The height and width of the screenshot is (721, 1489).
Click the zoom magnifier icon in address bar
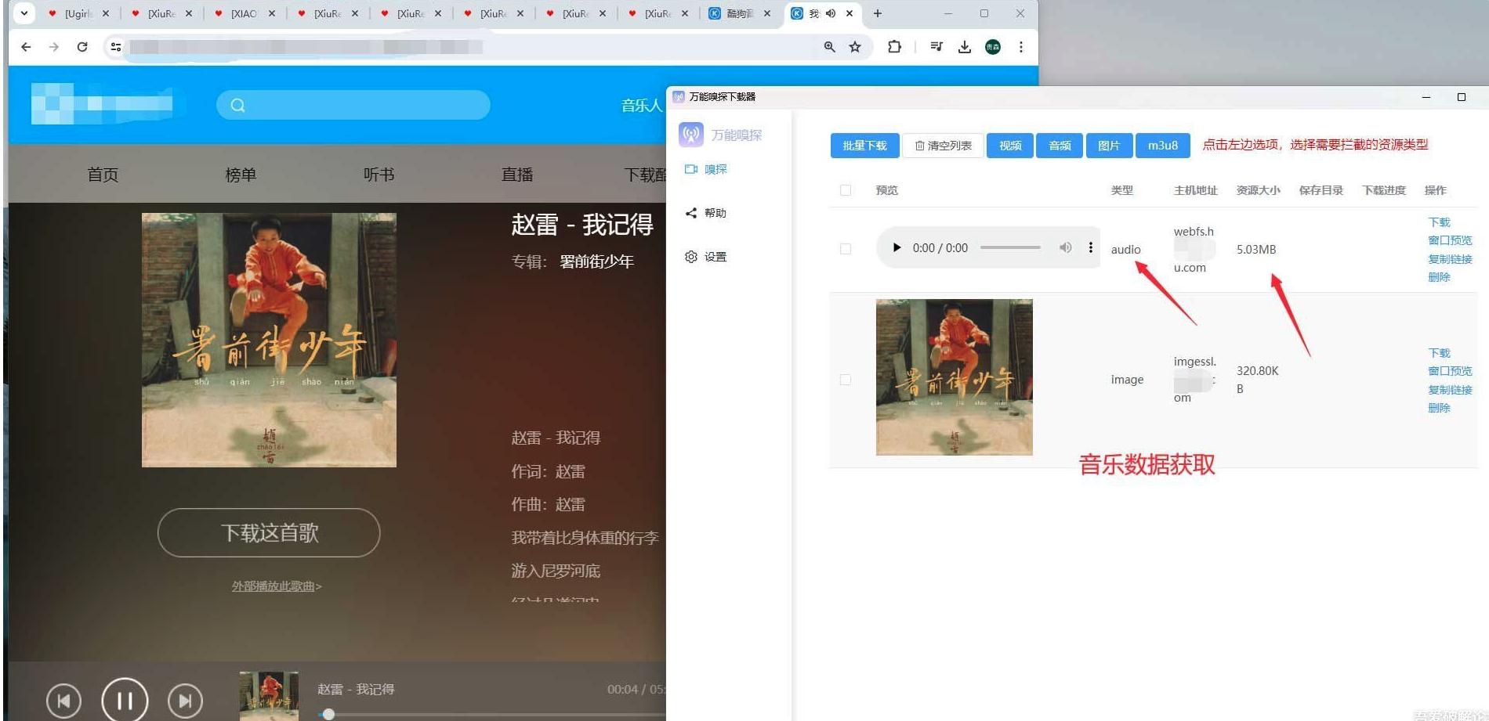[x=829, y=47]
